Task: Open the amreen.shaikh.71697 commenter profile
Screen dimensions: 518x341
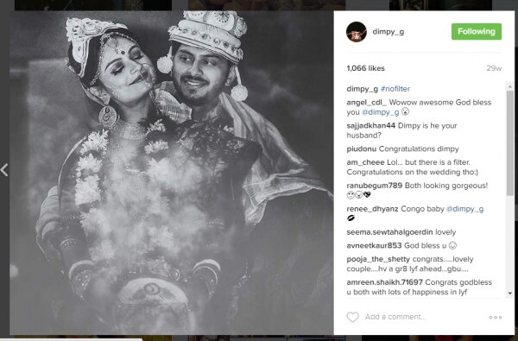Action: point(384,282)
